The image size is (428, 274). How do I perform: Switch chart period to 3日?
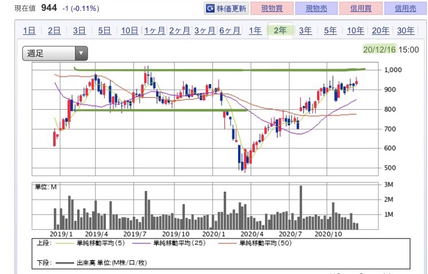(x=80, y=30)
